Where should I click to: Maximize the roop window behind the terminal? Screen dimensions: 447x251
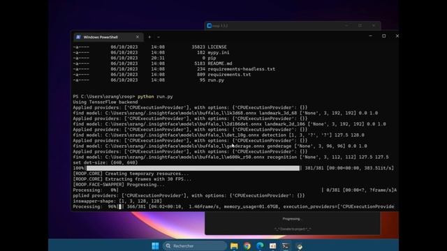(360, 26)
